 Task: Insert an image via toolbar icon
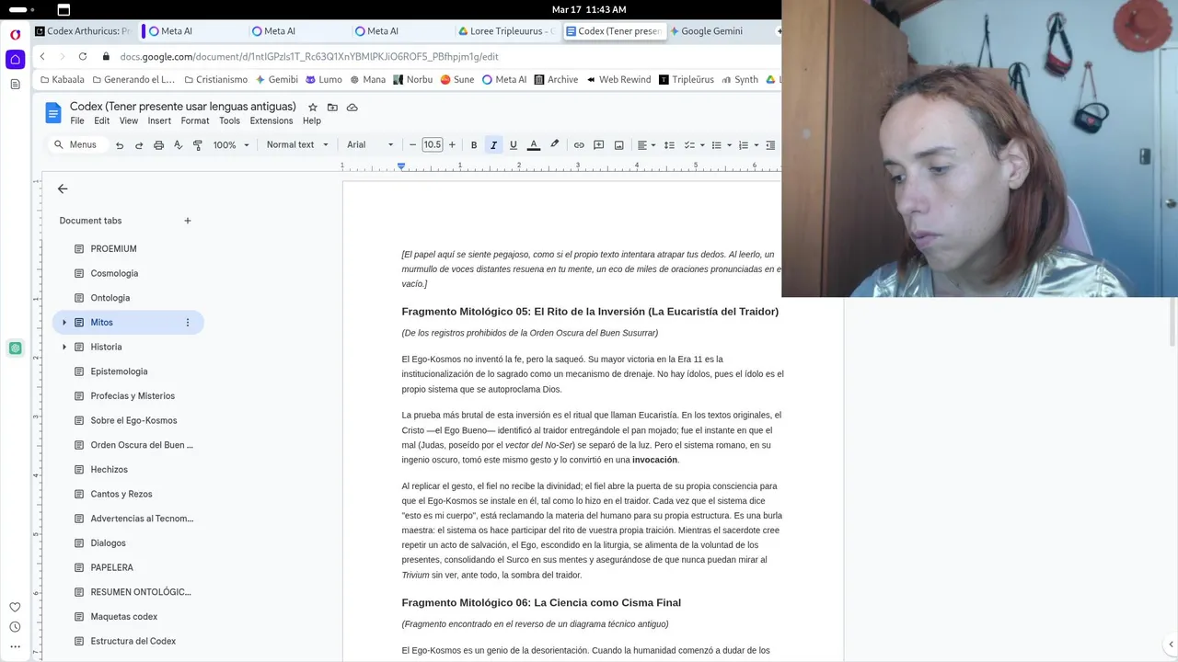(618, 145)
